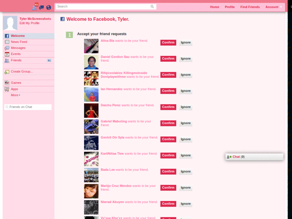This screenshot has width=292, height=219.
Task: Open Bada Lee's profile photo
Action: [91, 175]
